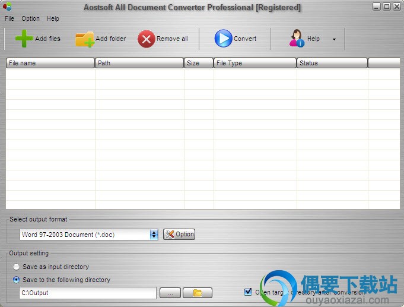Close the converter window
This screenshot has width=404, height=307.
[396, 7]
